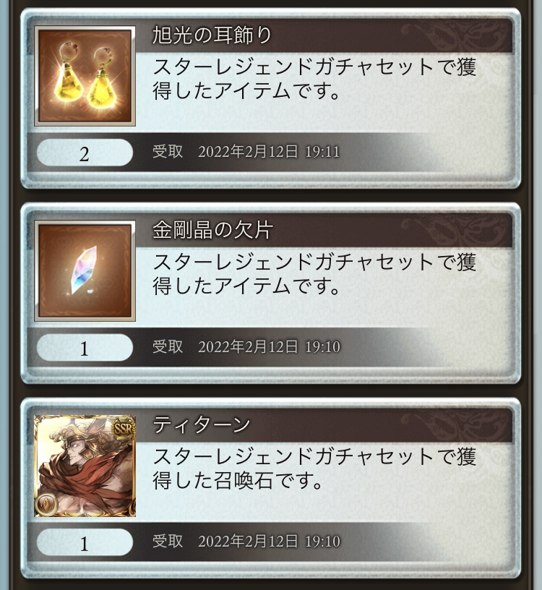Tap the 旭光の耳飾り earrings item icon
Viewport: 542px width, 590px height.
(x=85, y=76)
